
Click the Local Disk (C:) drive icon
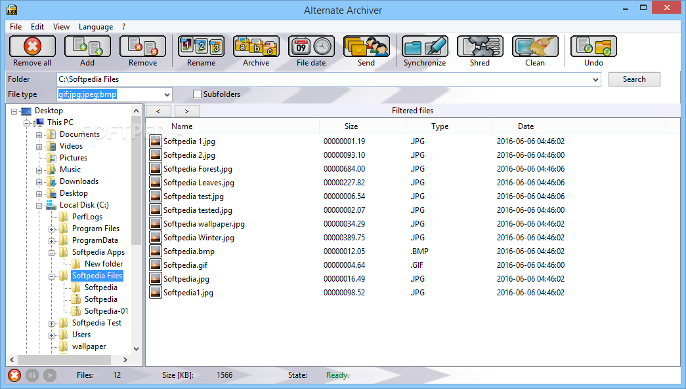pos(51,205)
